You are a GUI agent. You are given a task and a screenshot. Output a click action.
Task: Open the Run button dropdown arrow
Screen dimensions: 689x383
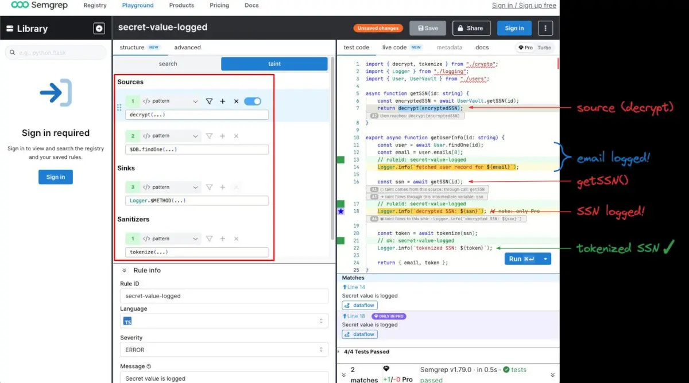[545, 259]
